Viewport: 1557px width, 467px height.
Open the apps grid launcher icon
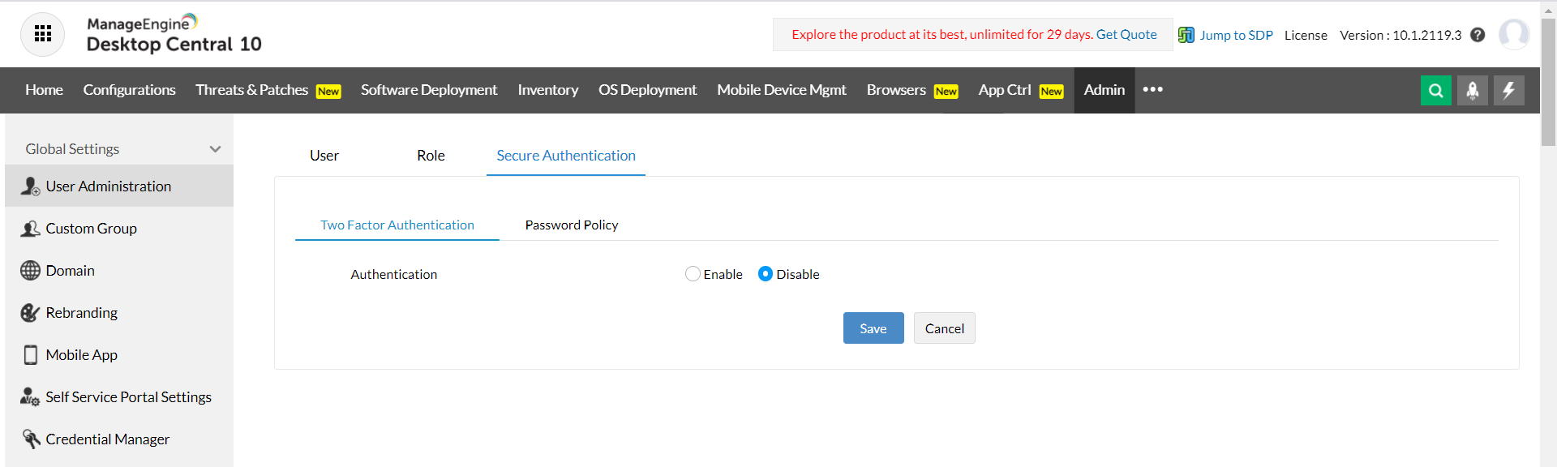click(x=43, y=34)
